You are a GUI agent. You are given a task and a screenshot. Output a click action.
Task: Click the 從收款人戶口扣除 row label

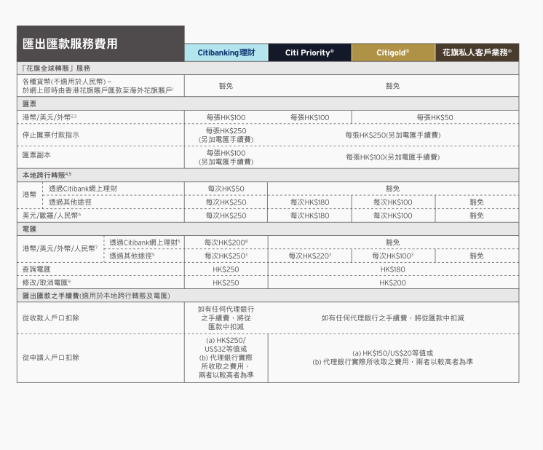50,318
